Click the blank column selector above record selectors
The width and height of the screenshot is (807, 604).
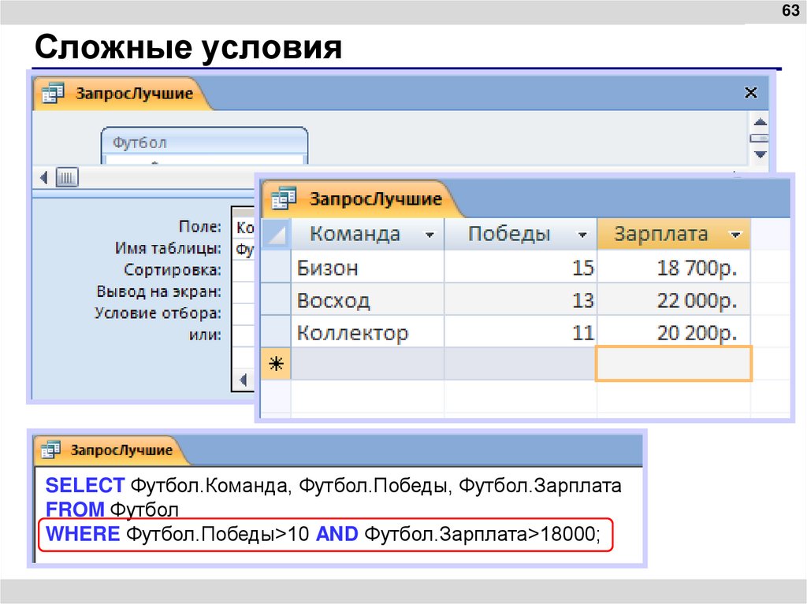274,234
